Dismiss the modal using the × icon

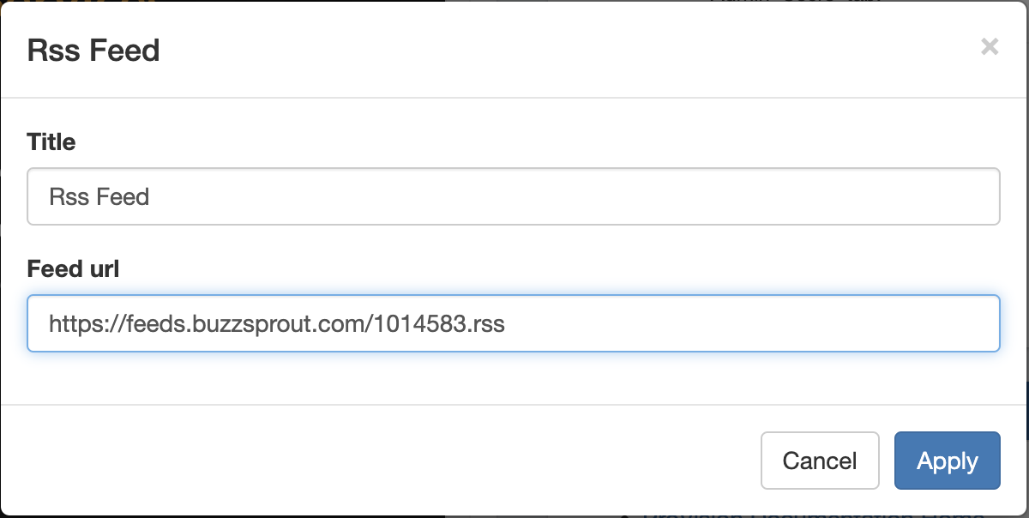tap(990, 47)
